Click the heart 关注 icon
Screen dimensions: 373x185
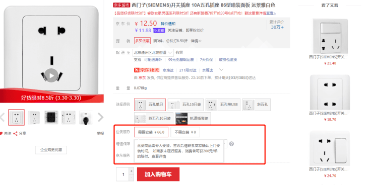coord(1,134)
